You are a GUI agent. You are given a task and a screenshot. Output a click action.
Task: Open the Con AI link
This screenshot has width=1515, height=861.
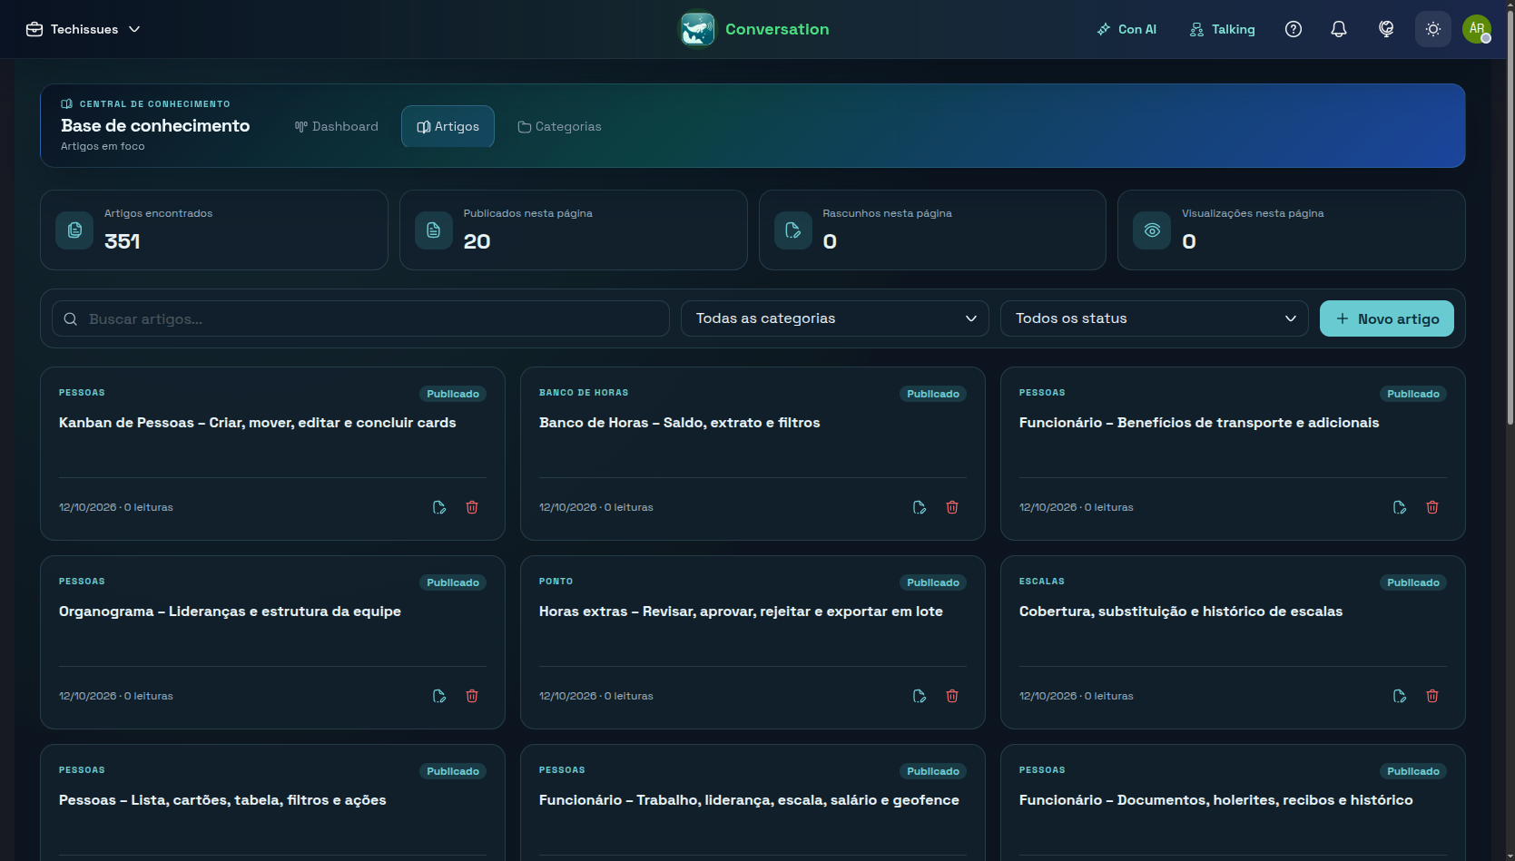click(1126, 29)
